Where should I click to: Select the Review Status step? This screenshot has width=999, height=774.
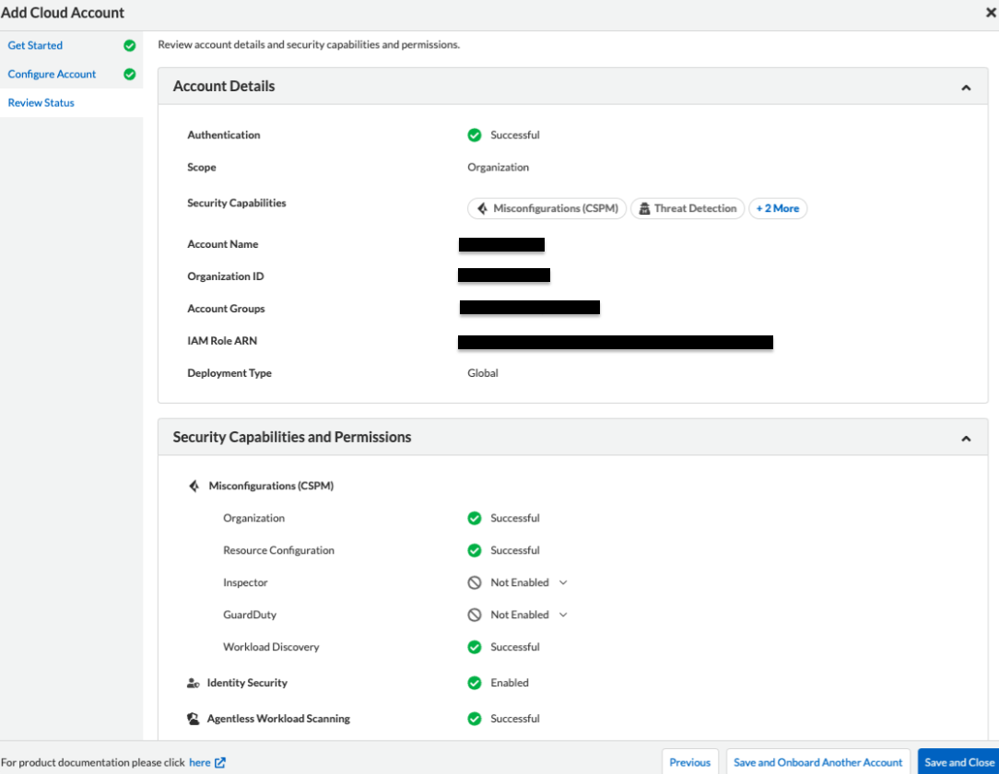pos(41,102)
